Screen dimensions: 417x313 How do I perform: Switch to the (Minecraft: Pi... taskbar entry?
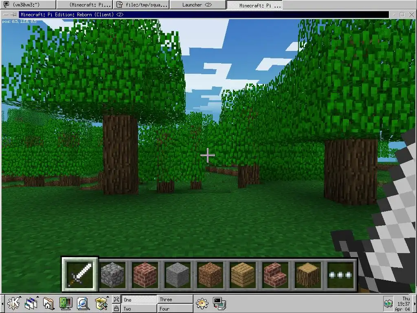(85, 5)
